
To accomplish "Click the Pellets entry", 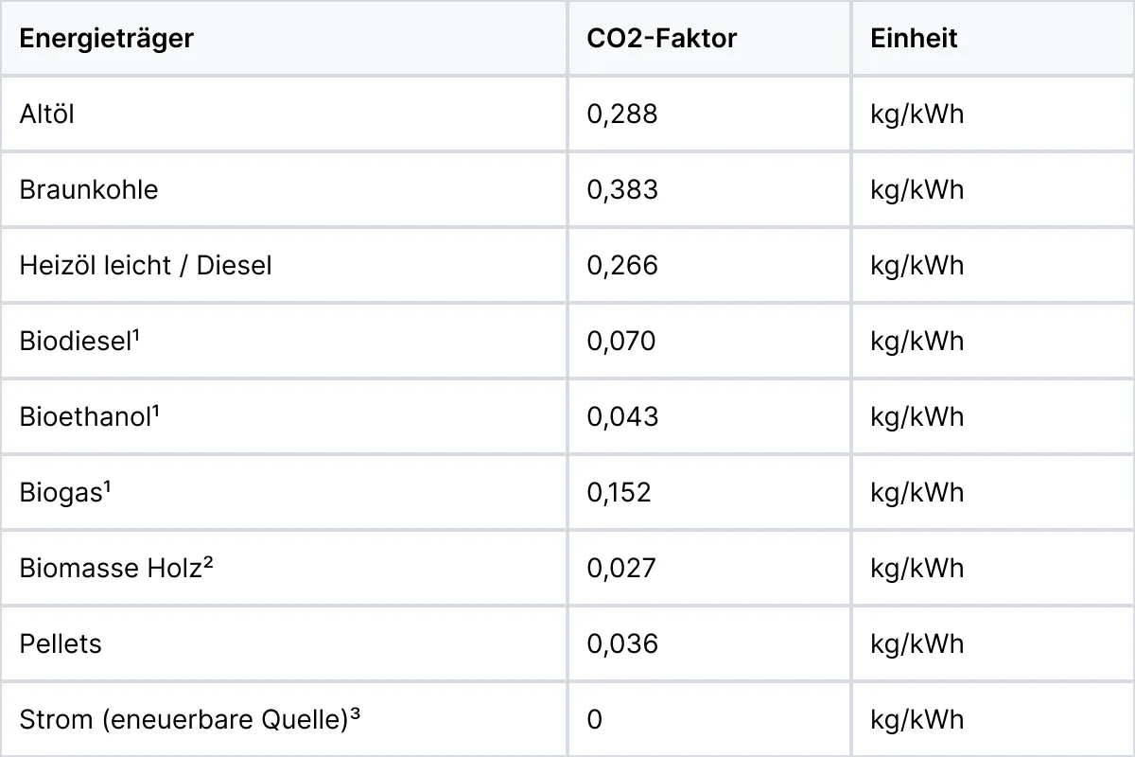I will pyautogui.click(x=61, y=643).
